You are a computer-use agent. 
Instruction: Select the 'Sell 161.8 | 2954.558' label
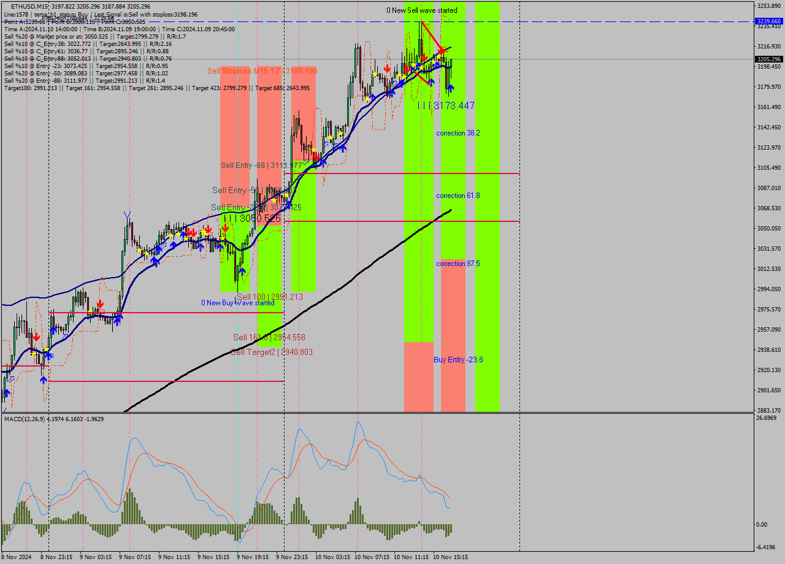269,337
